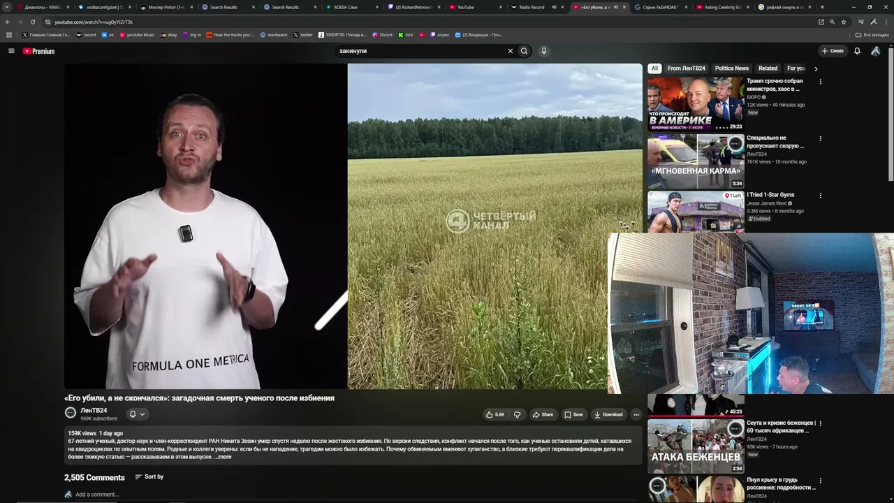Share this video

pos(543,414)
